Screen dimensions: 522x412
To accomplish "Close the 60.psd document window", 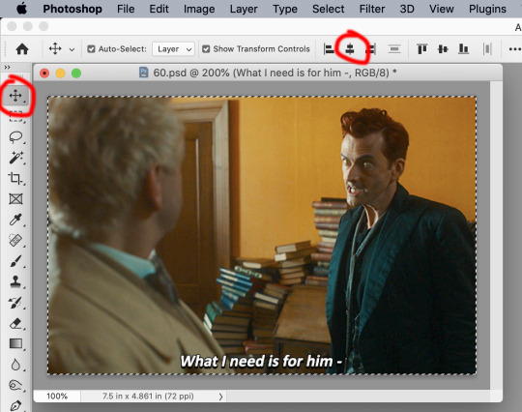I will tap(44, 73).
